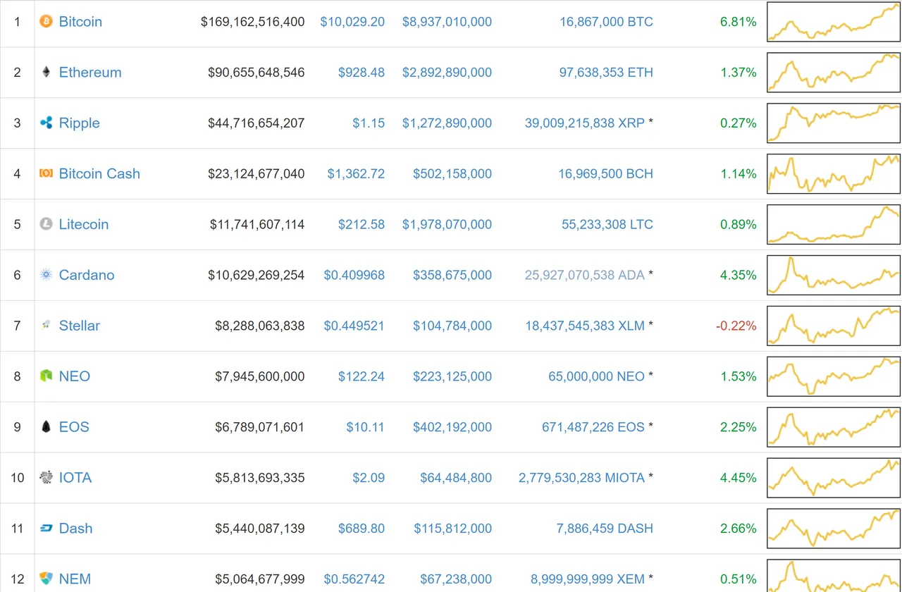
Task: Open Ethereum volume $2,892,890,000
Action: [447, 73]
